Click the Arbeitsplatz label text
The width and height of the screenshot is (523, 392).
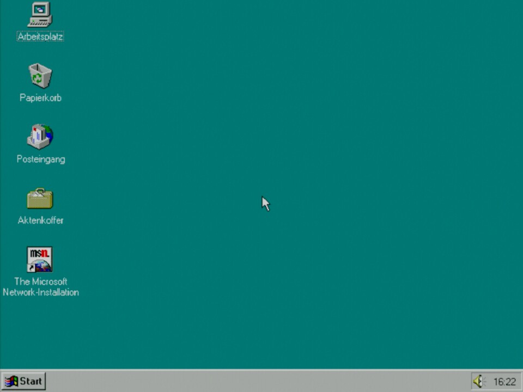coord(40,36)
